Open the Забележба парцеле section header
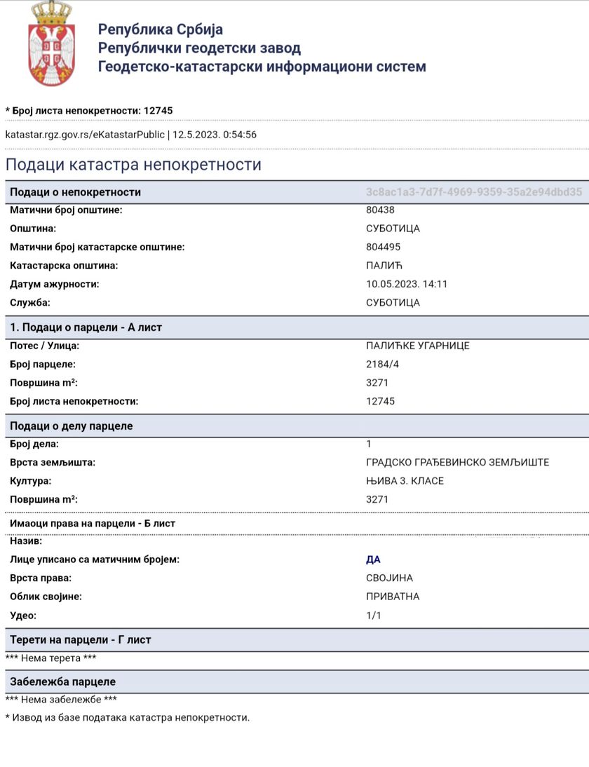This screenshot has width=589, height=767. click(x=62, y=681)
